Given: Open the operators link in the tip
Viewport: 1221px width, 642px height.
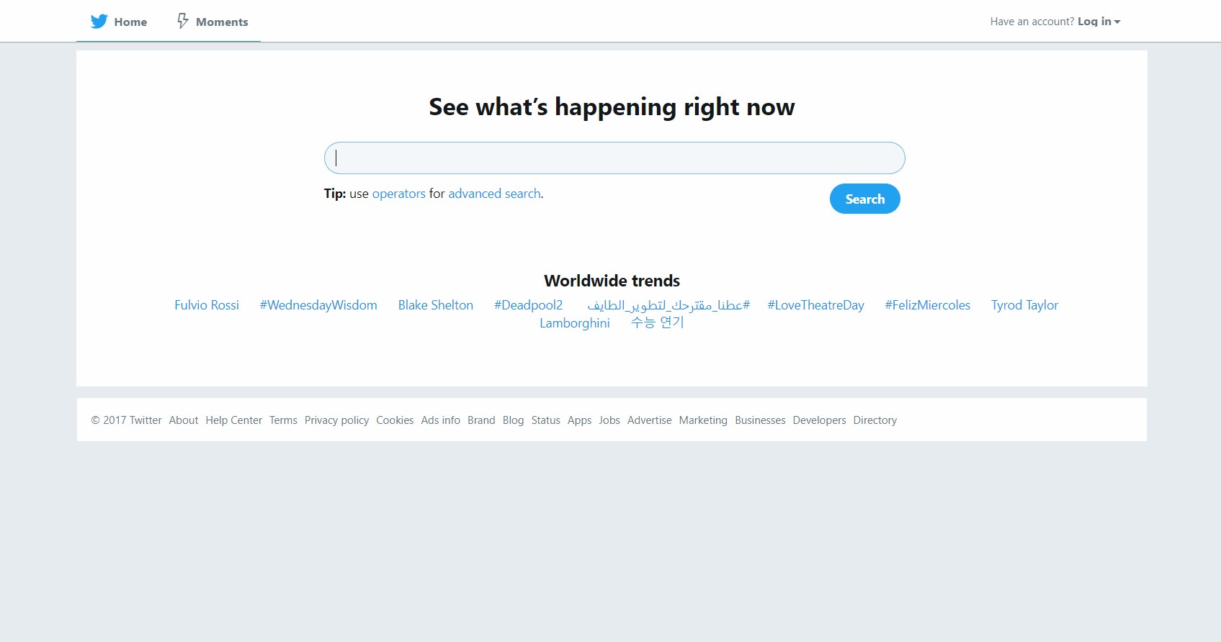Looking at the screenshot, I should 398,194.
